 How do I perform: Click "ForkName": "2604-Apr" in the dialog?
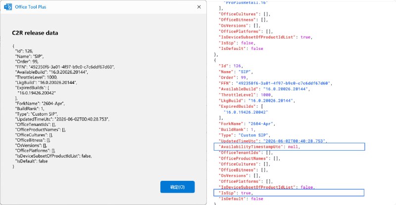[x=40, y=103]
